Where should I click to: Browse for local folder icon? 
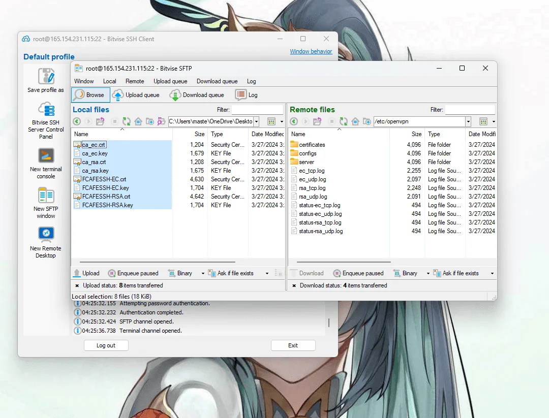pos(161,121)
